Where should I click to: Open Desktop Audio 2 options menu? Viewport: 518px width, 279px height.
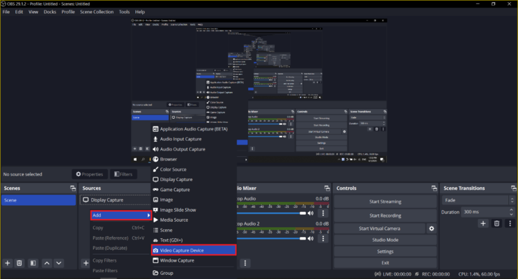[323, 238]
